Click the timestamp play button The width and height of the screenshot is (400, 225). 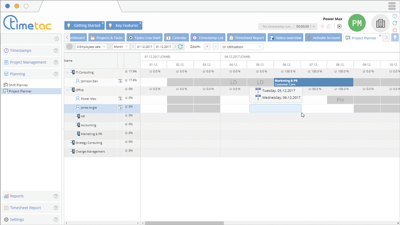[339, 27]
